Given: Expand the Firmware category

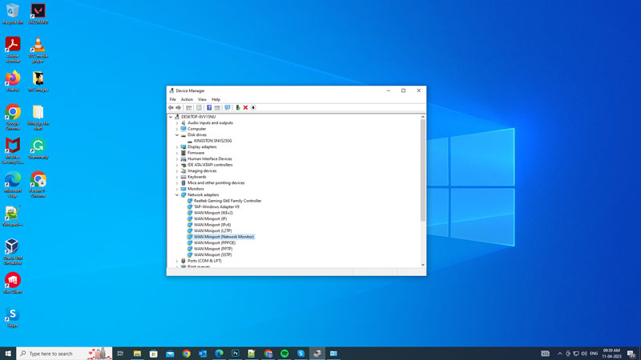Looking at the screenshot, I should point(177,153).
